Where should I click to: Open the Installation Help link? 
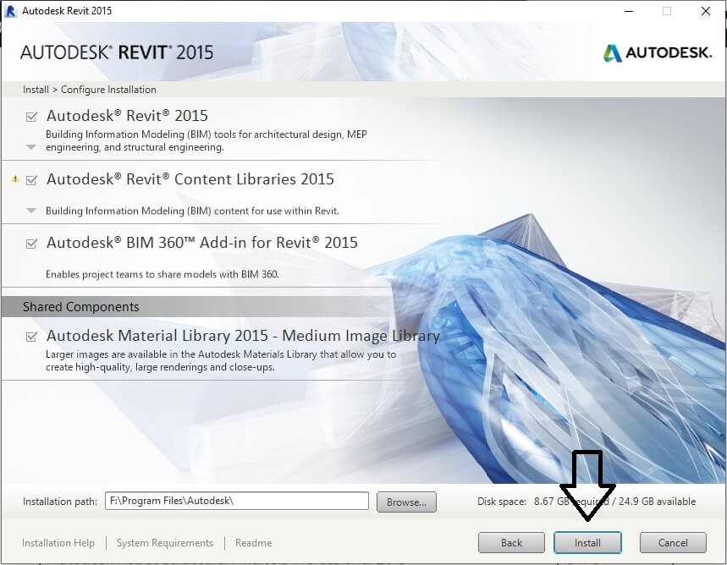(x=58, y=543)
